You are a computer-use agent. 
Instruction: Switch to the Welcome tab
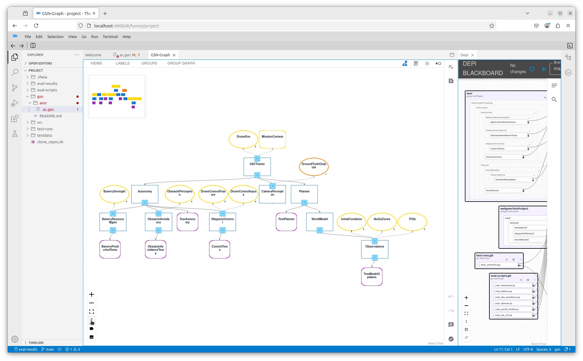[x=93, y=55]
